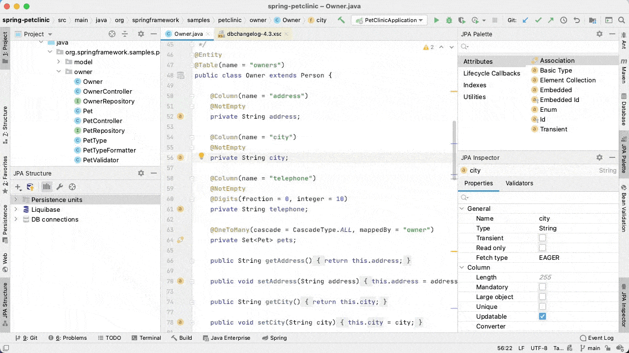The height and width of the screenshot is (353, 629).
Task: Switch to the Validators tab
Action: [519, 183]
